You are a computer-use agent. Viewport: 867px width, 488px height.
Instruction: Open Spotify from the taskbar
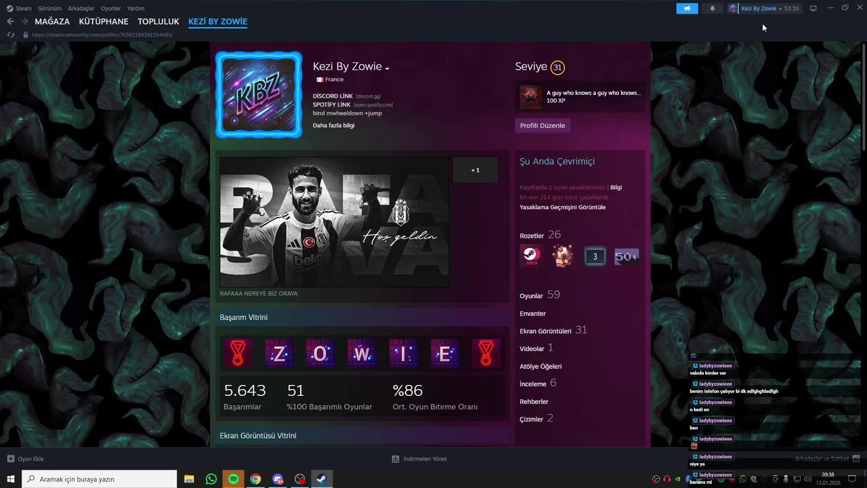coord(233,479)
